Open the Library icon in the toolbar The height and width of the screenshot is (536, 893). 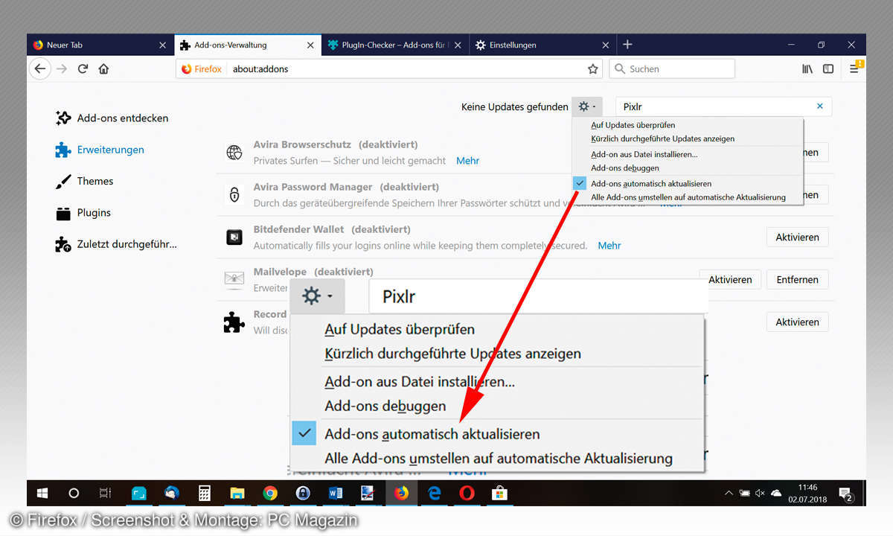(x=807, y=68)
